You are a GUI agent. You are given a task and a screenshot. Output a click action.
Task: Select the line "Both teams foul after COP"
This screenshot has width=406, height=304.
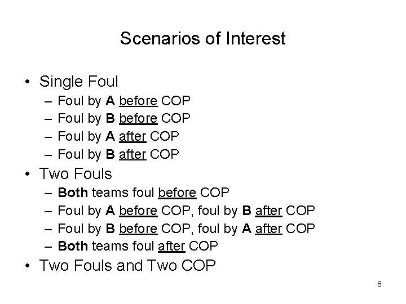(x=136, y=245)
